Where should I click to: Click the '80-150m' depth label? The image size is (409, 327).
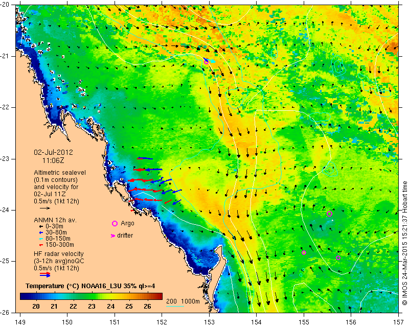(x=58, y=239)
